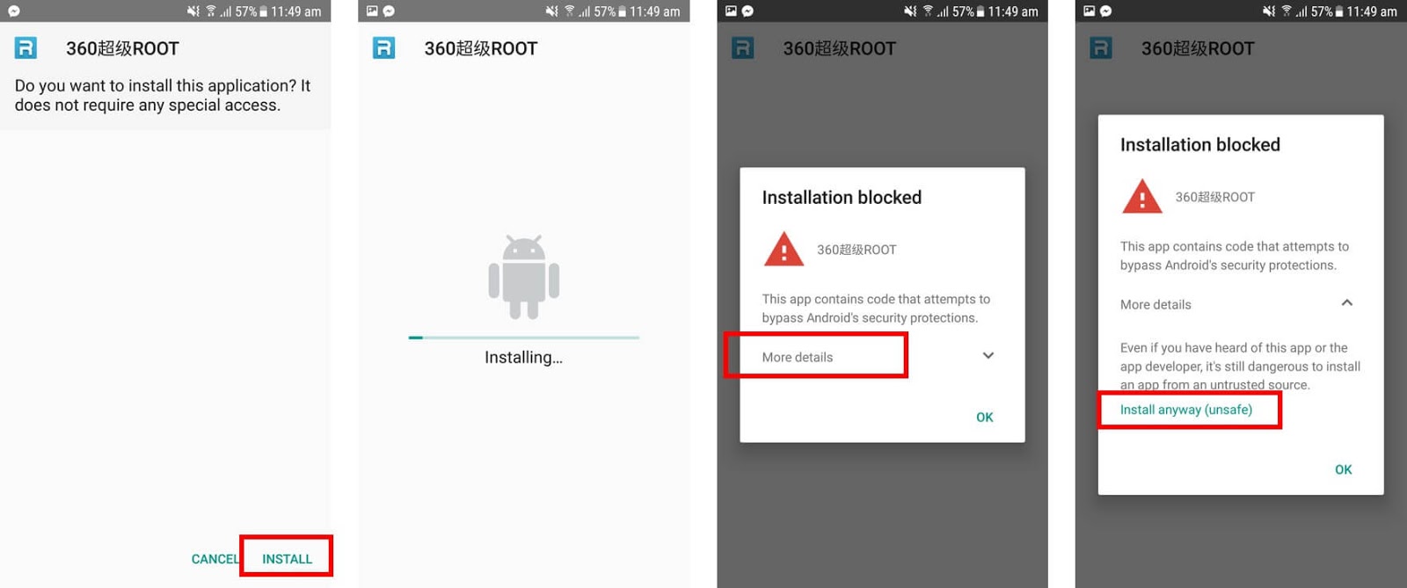Viewport: 1407px width, 588px height.
Task: Click the More details label in fourth dialog
Action: pyautogui.click(x=1155, y=304)
